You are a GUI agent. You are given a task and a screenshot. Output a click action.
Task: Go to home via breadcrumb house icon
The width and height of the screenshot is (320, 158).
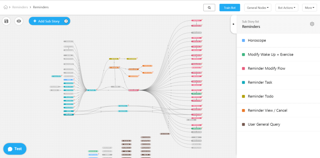[6, 7]
